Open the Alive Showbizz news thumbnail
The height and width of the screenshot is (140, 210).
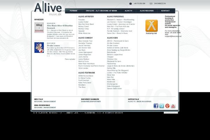point(39,28)
